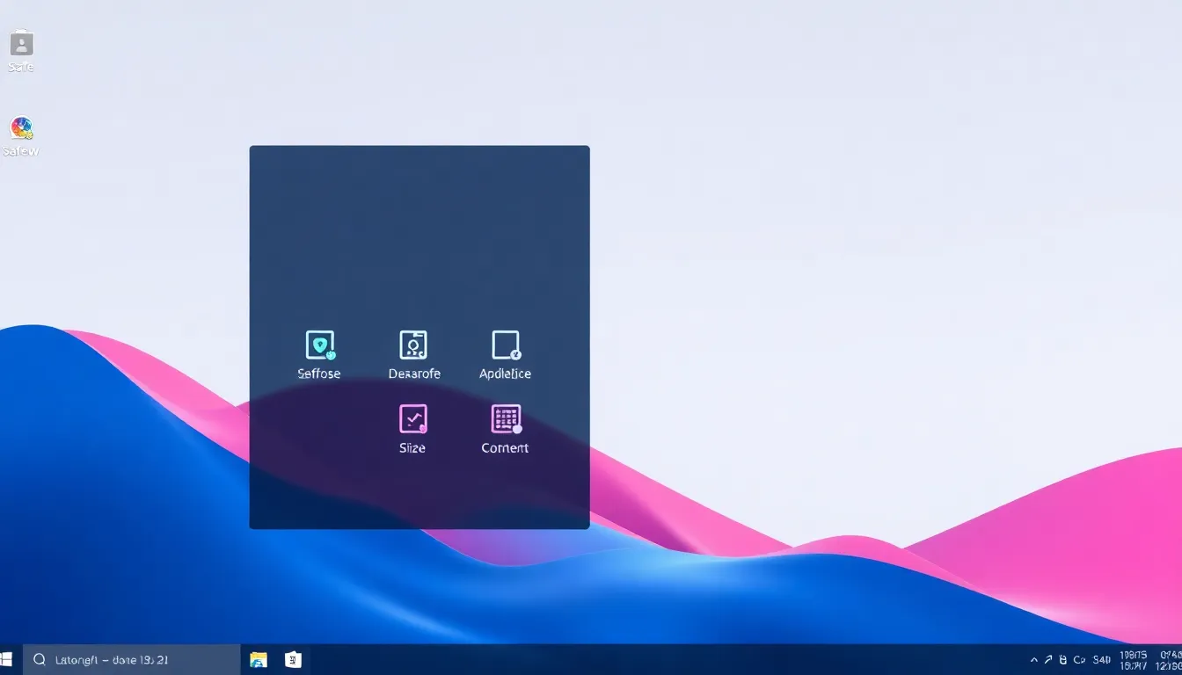Screen dimensions: 1182x675
Task: Click the battery-shaped tray icon
Action: (1063, 659)
